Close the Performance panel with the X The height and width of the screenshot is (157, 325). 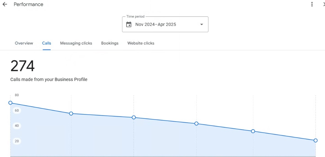(324, 4)
